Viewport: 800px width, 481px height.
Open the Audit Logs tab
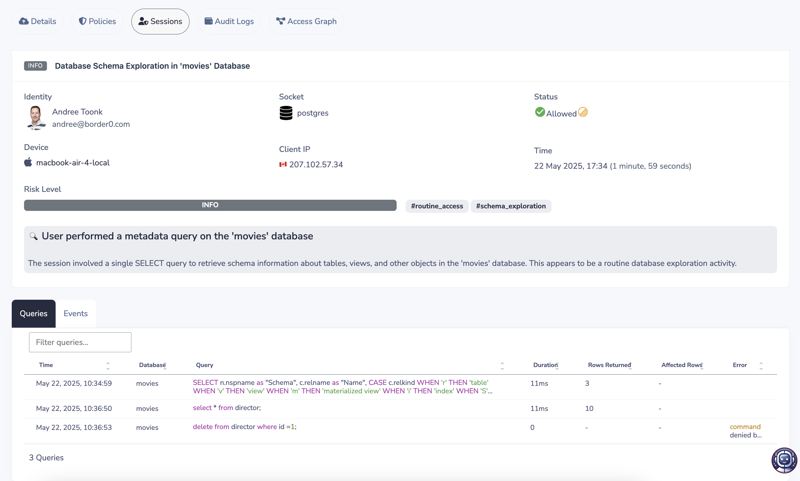click(x=229, y=22)
